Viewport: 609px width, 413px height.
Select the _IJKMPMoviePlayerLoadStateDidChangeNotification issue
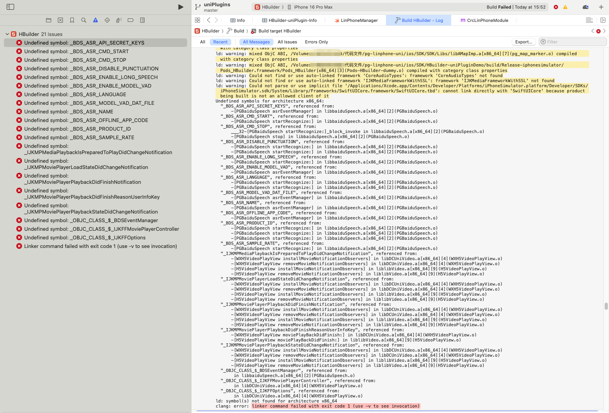[x=95, y=164]
